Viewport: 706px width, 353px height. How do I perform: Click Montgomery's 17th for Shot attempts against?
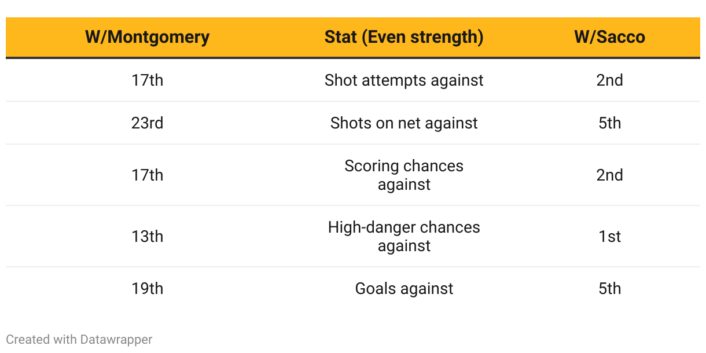point(147,80)
